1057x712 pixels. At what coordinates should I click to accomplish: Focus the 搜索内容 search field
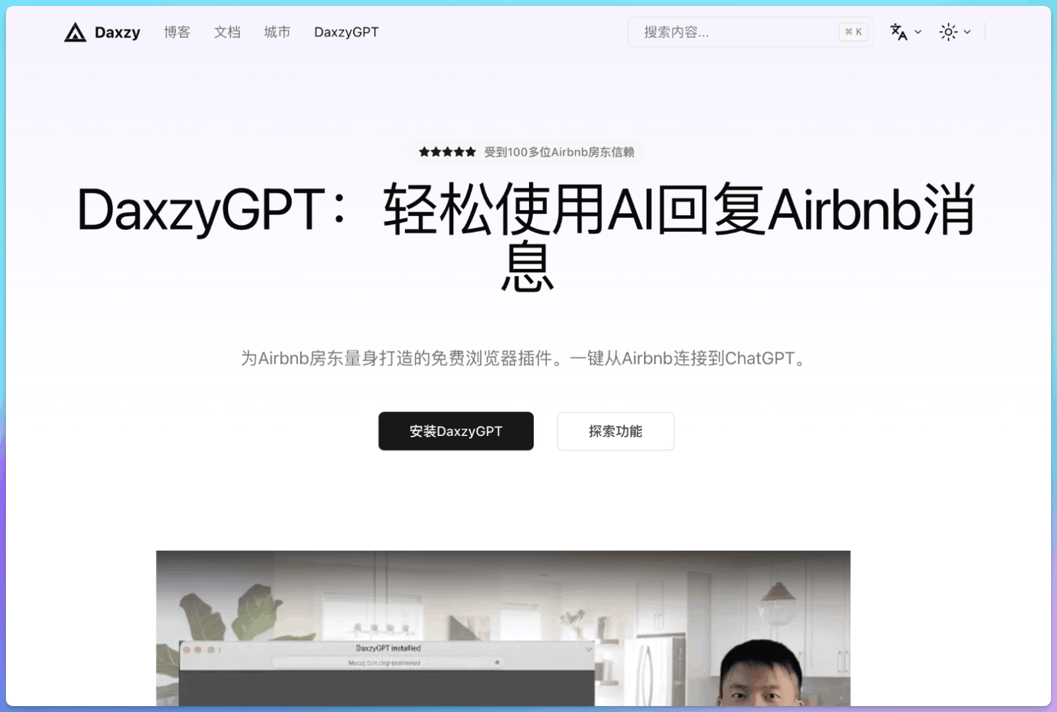pos(733,32)
